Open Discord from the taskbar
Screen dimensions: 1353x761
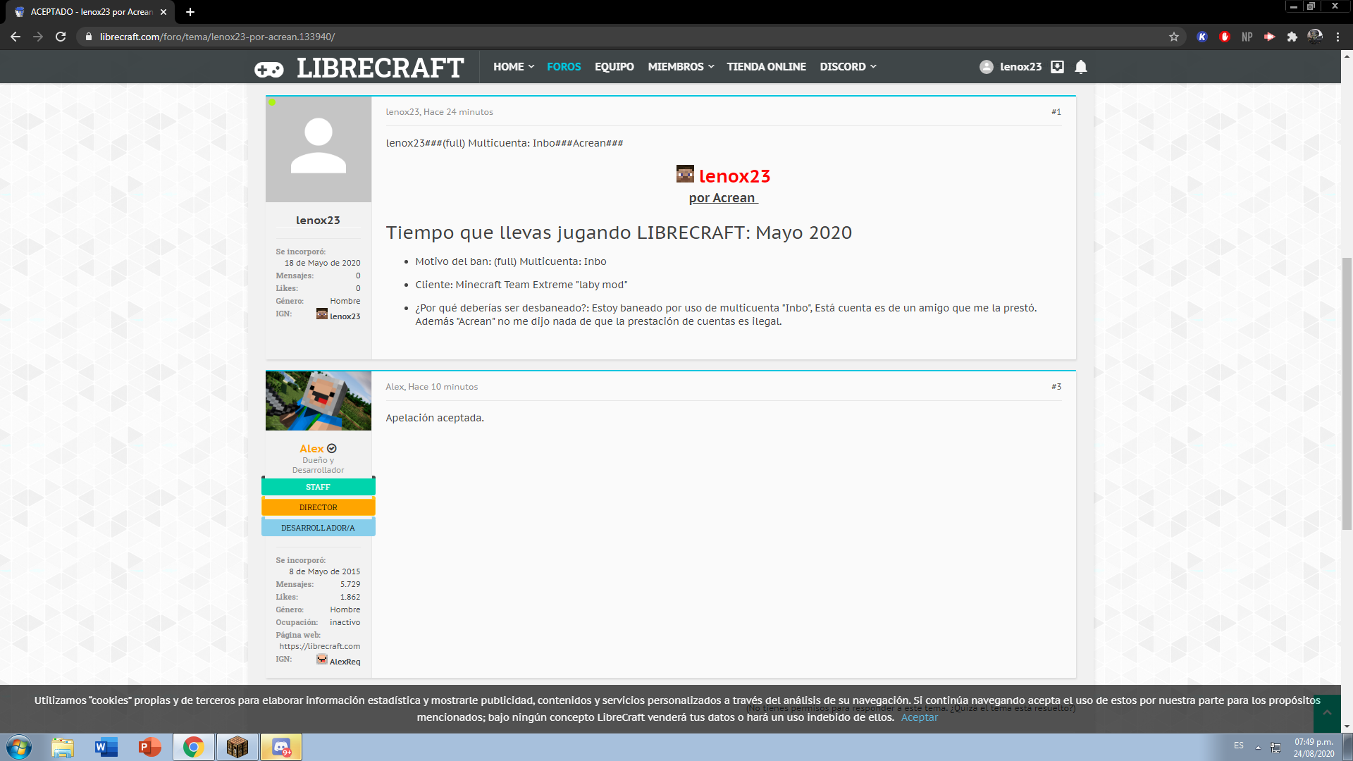point(281,747)
